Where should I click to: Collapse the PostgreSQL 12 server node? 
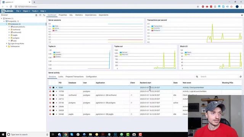point(4,21)
